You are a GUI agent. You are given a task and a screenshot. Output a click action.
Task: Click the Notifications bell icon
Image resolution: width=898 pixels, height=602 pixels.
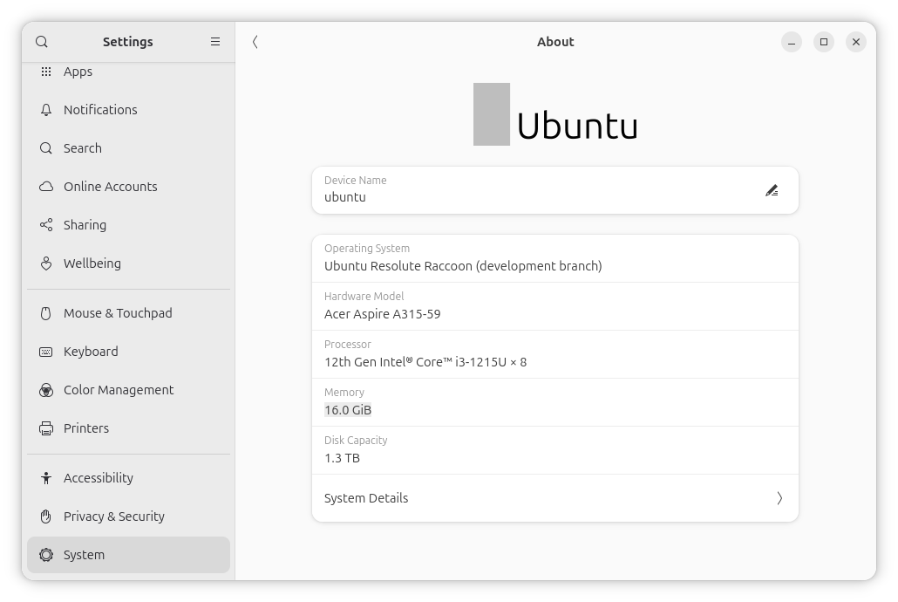46,110
